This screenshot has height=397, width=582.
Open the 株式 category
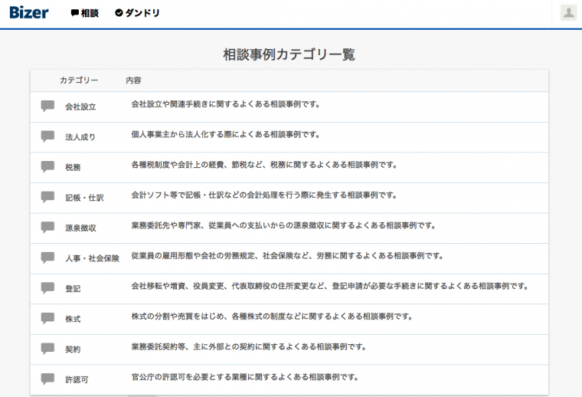(73, 319)
